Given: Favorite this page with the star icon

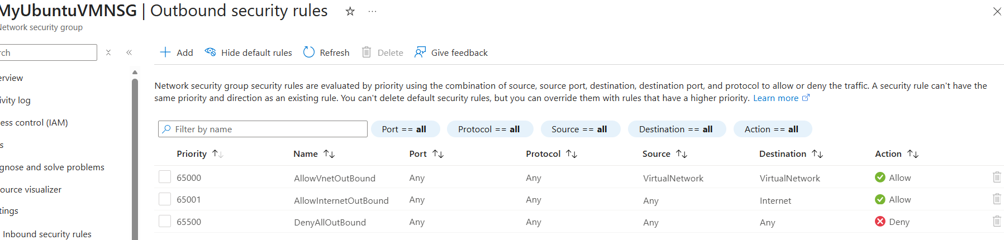Looking at the screenshot, I should 350,11.
